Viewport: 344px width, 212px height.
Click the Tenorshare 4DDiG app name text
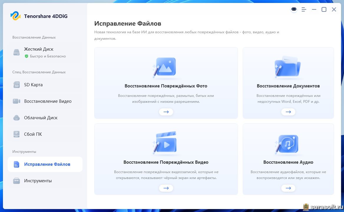[46, 16]
